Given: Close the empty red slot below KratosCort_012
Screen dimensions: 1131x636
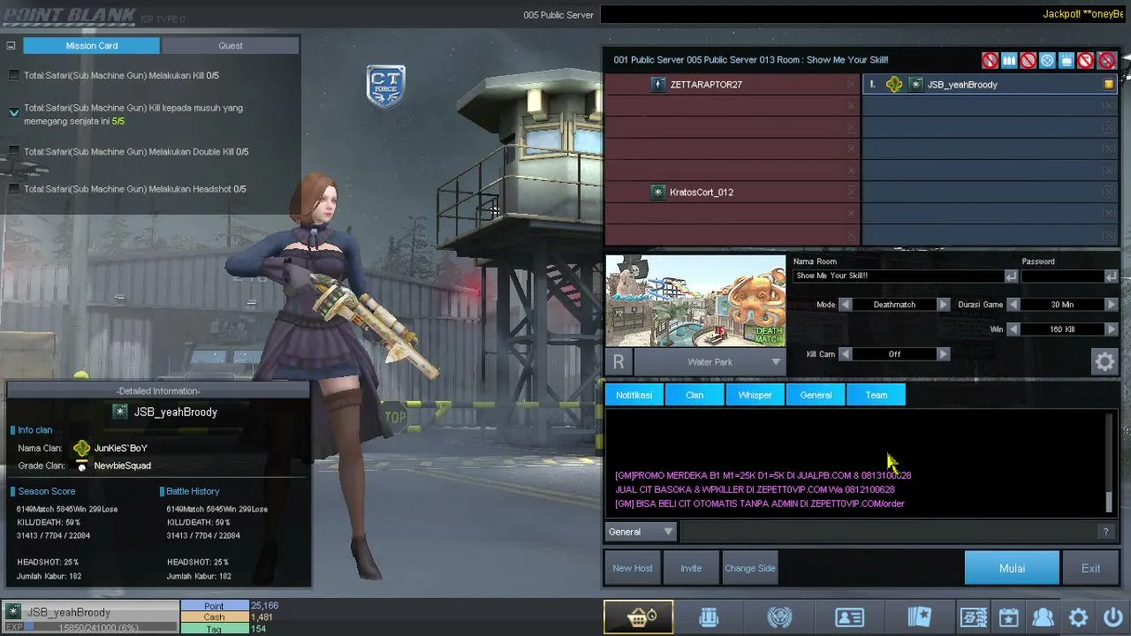Looking at the screenshot, I should point(852,214).
